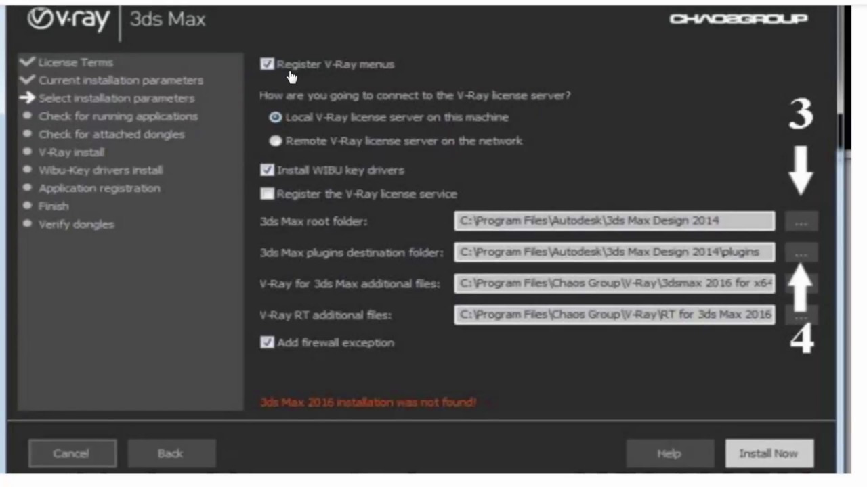Toggle Add firewall exception checkbox

click(267, 343)
